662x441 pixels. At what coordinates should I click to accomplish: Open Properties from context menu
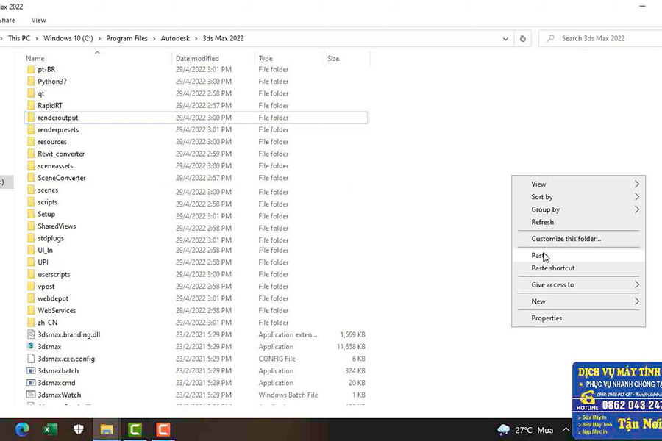point(578,318)
